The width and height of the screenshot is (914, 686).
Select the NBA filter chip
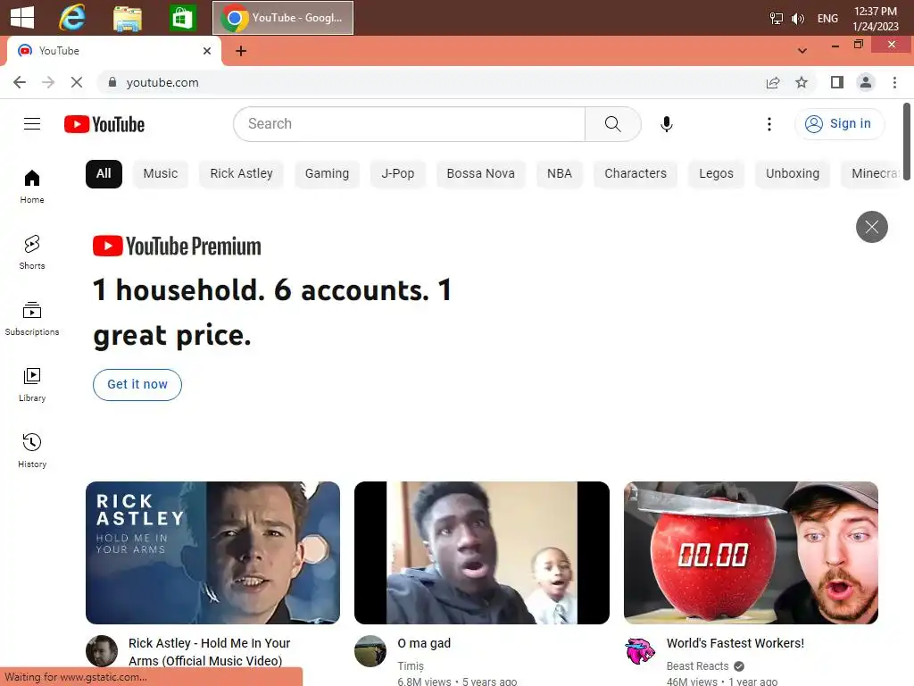[560, 174]
